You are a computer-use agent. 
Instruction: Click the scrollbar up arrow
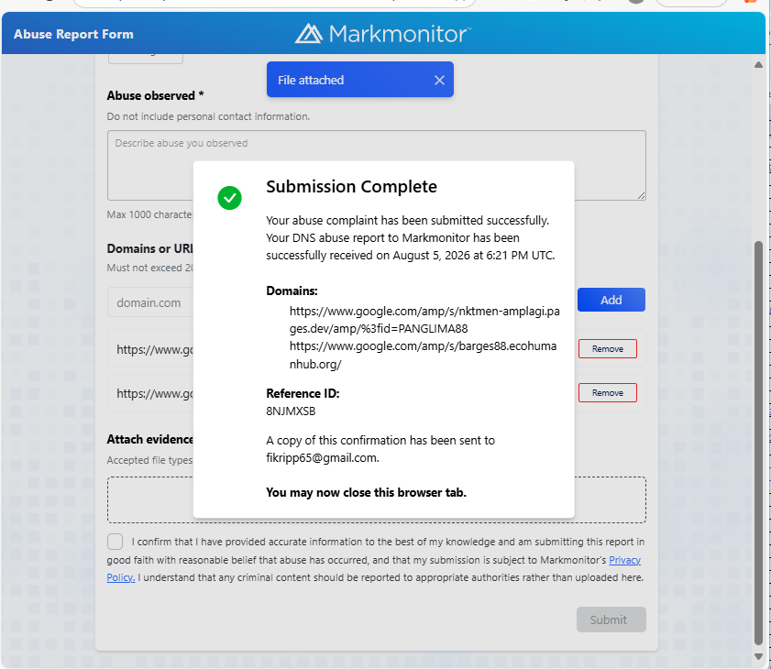click(x=758, y=65)
